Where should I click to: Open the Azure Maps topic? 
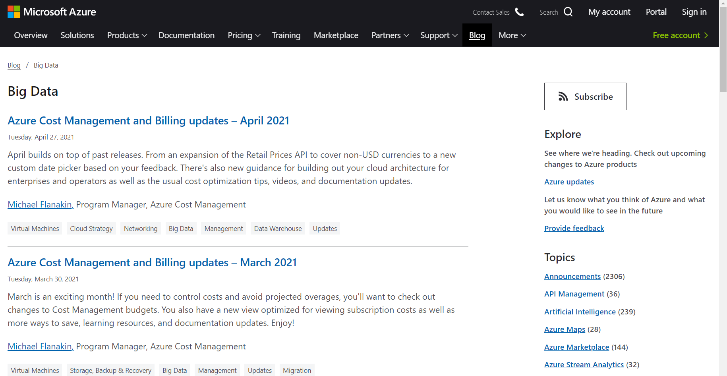click(565, 329)
